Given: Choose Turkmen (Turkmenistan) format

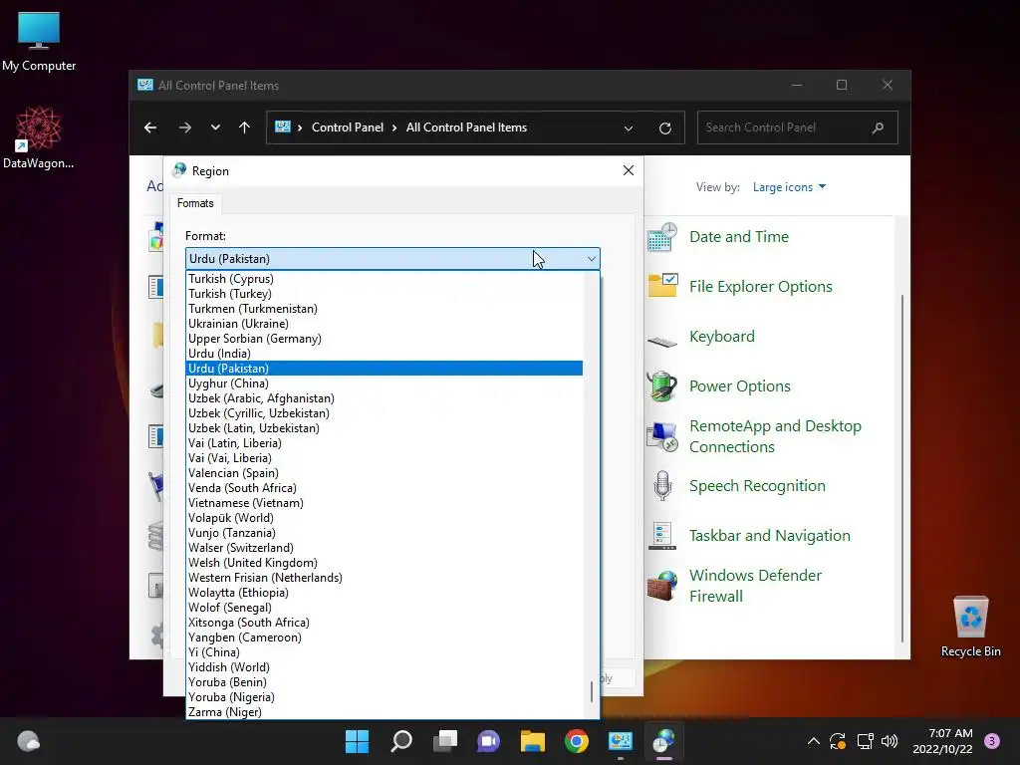Looking at the screenshot, I should [383, 309].
